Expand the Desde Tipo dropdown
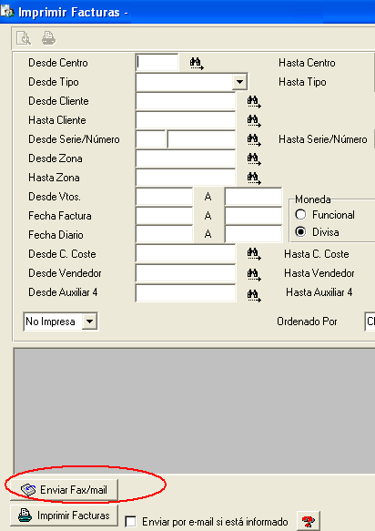 (x=239, y=82)
